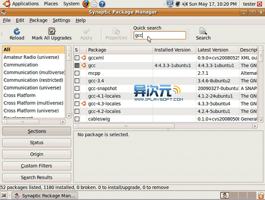Click section list horizontal scroll right arrow

click(x=63, y=121)
